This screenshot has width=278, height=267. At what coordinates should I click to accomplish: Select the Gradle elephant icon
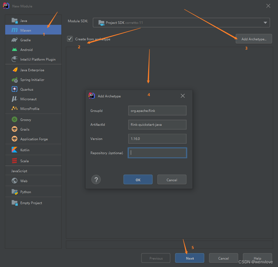(15, 40)
